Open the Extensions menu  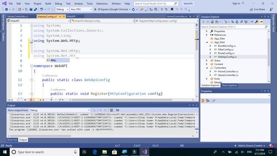102,3
